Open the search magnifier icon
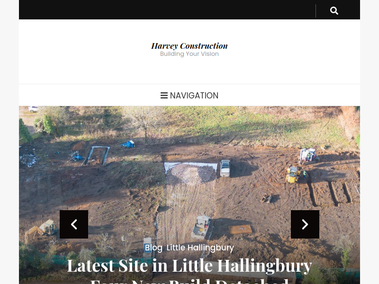The image size is (379, 284). pos(334,10)
